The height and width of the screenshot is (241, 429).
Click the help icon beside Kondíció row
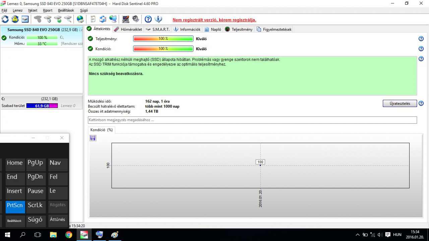point(421,49)
